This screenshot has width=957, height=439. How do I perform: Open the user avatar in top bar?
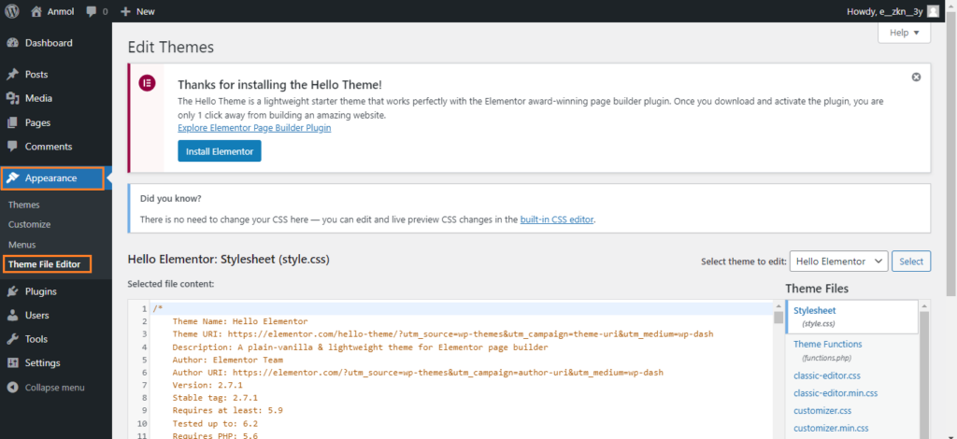tap(933, 11)
